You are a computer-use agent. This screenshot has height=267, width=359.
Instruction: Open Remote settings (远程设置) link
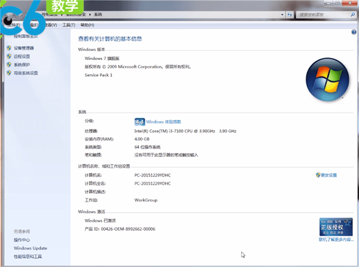tap(22, 56)
